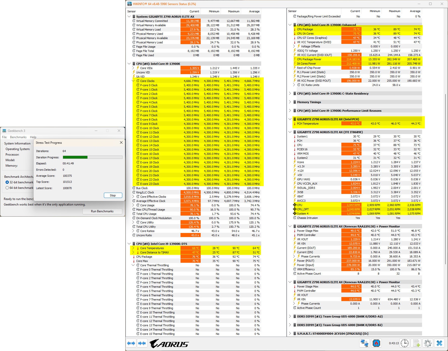Expand the OC Ratio Limits row

click(x=294, y=85)
